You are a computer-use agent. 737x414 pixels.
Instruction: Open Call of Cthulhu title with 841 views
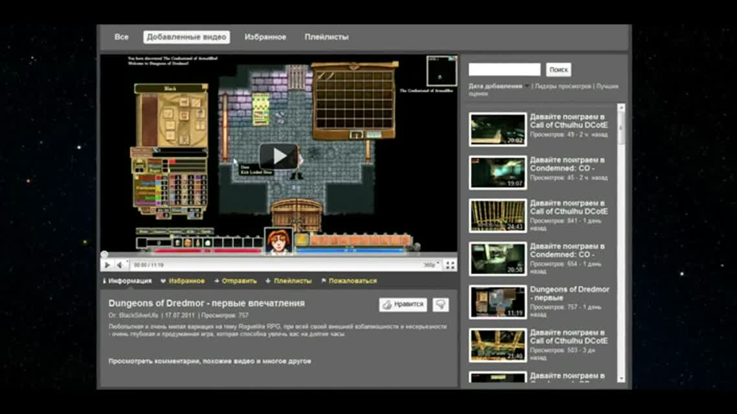[569, 207]
